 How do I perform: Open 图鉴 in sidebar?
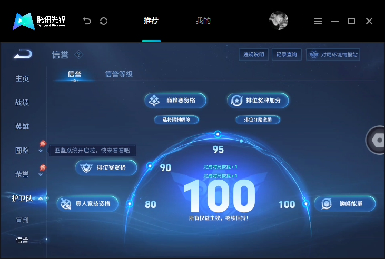[x=22, y=151]
